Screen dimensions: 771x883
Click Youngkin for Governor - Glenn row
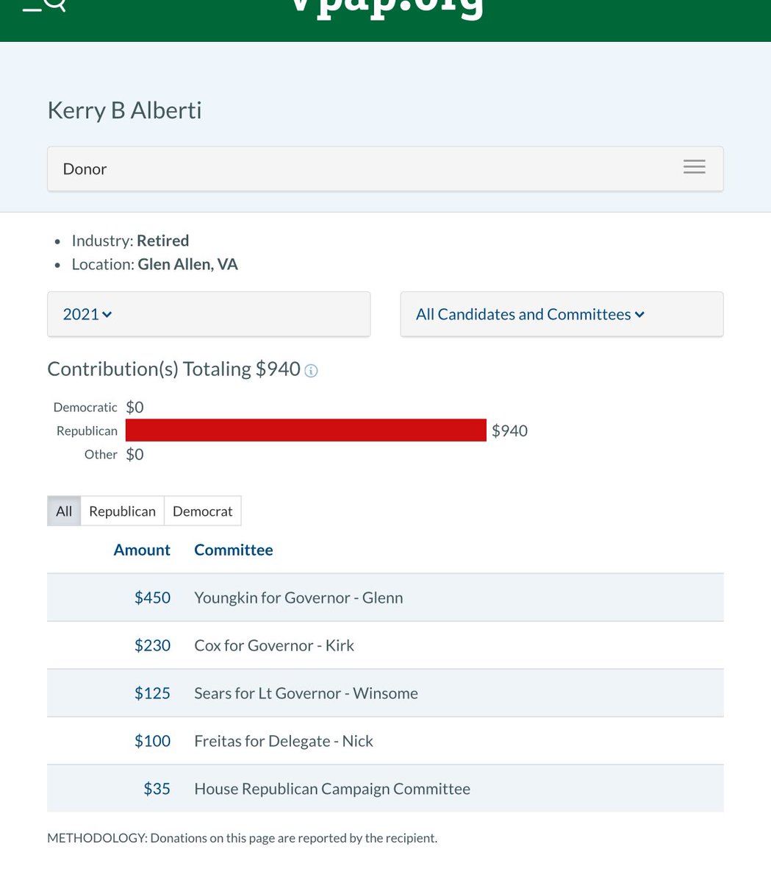(x=298, y=597)
